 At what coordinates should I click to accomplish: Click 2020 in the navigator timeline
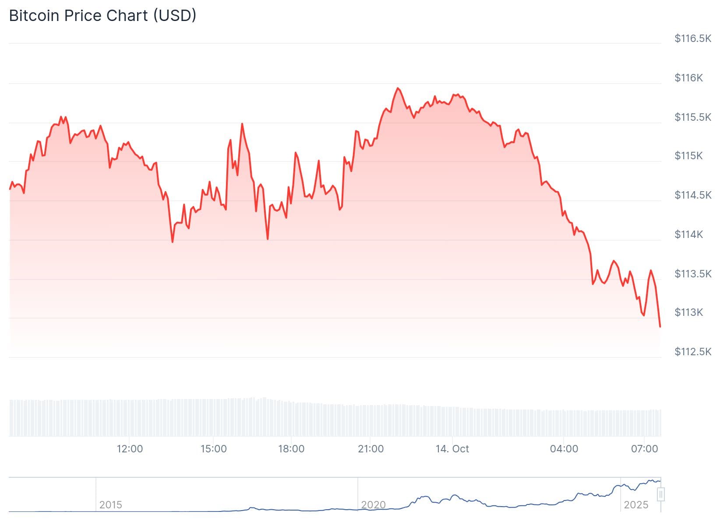pos(373,505)
